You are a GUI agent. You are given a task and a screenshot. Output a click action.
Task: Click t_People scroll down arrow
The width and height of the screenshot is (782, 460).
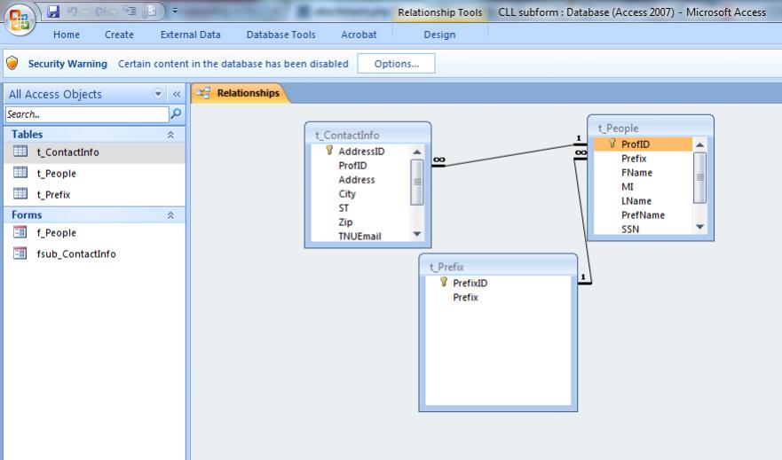coord(699,227)
